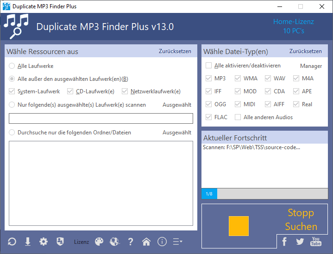This screenshot has width=333, height=254.
Task: Click the download arrow icon
Action: (x=28, y=242)
